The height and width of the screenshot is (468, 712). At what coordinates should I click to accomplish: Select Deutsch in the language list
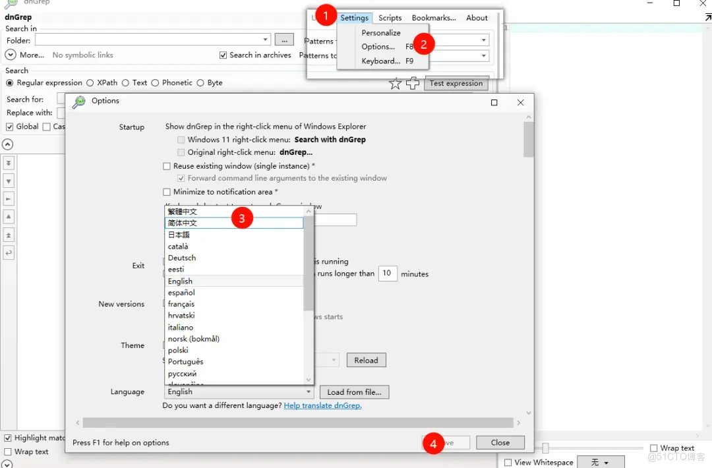pos(234,258)
